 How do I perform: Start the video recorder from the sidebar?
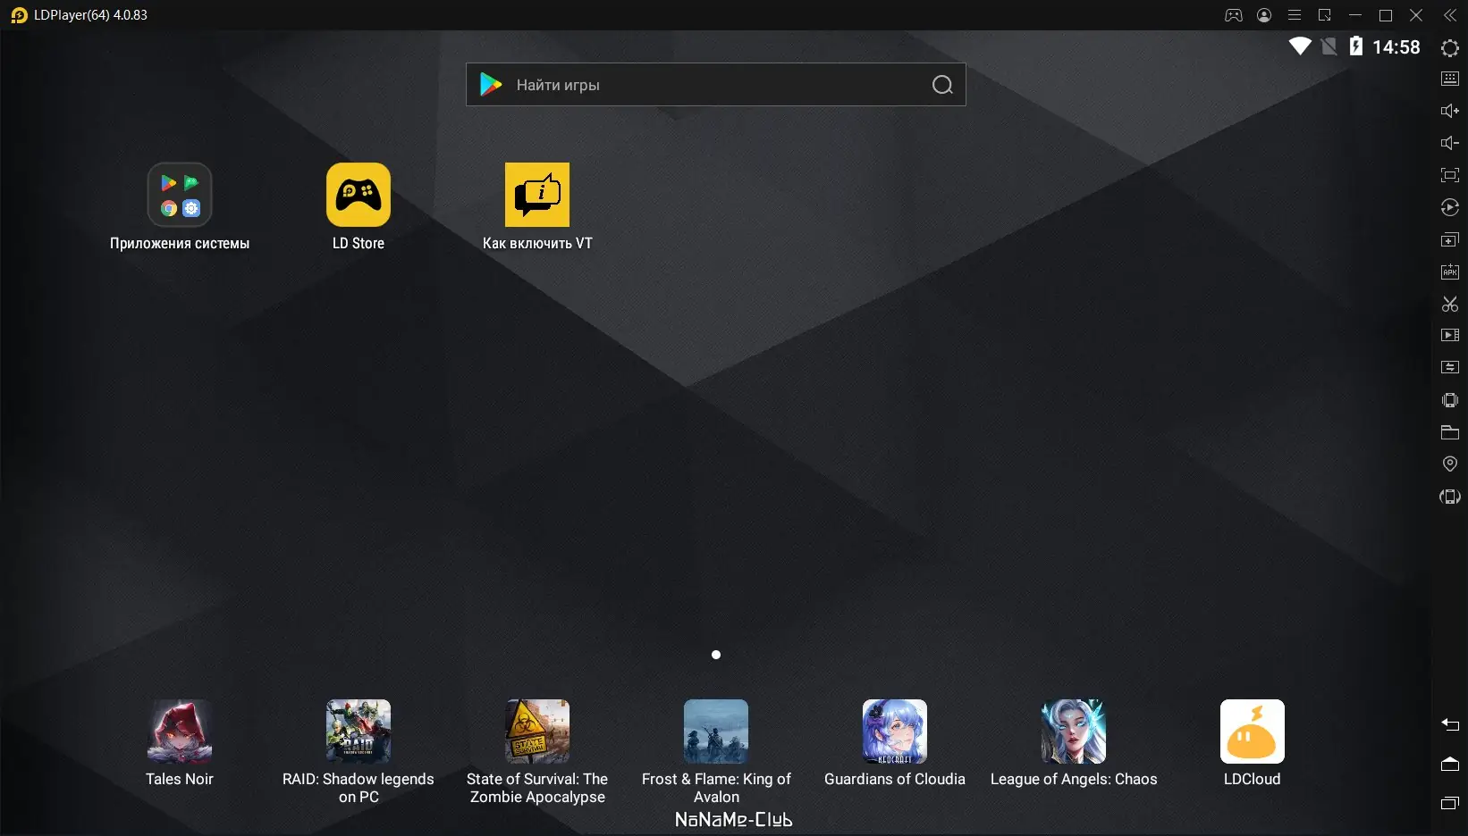click(x=1450, y=335)
